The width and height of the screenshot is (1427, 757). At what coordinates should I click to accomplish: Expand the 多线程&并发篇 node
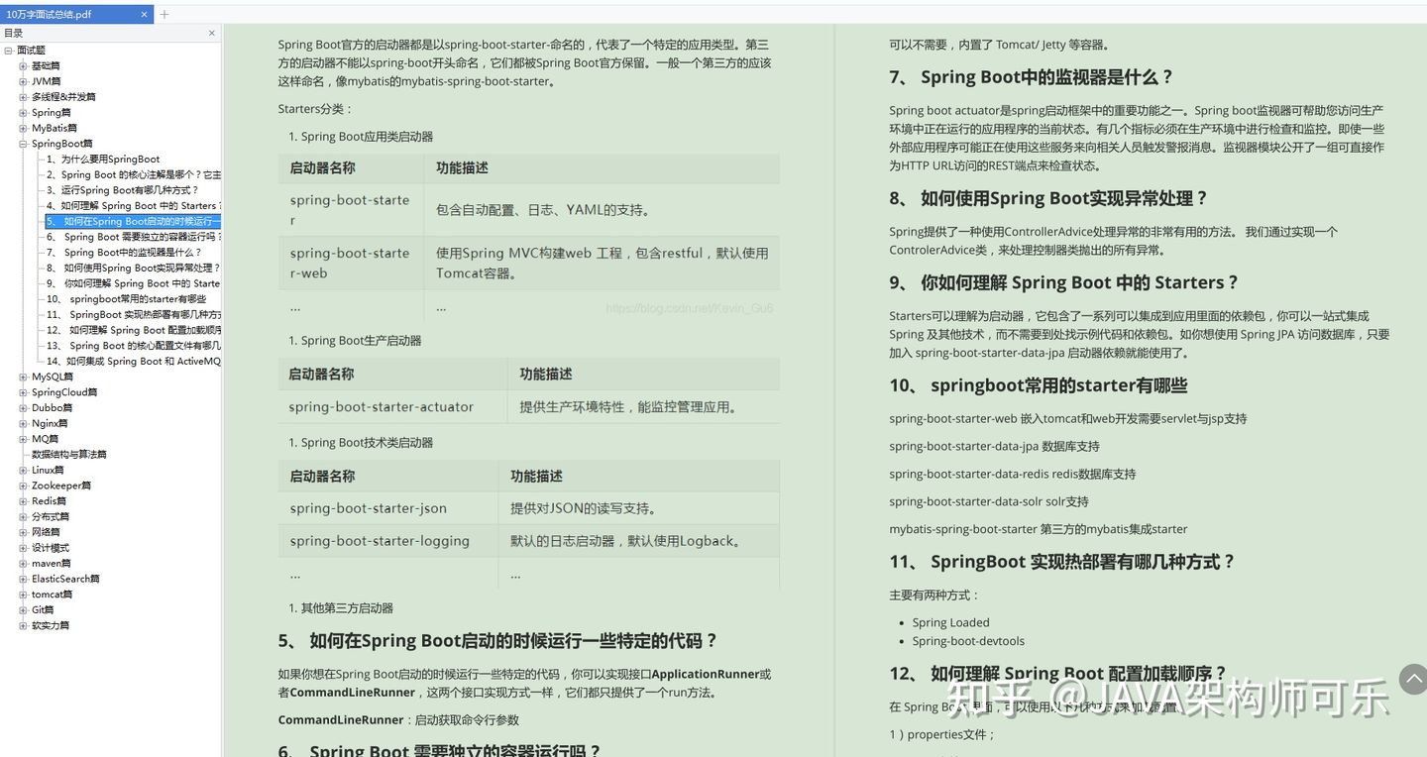pyautogui.click(x=24, y=97)
